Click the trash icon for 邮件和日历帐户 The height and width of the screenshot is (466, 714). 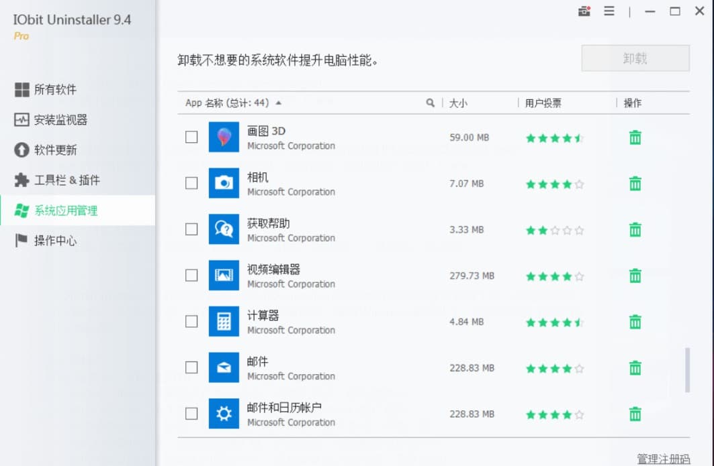click(635, 414)
